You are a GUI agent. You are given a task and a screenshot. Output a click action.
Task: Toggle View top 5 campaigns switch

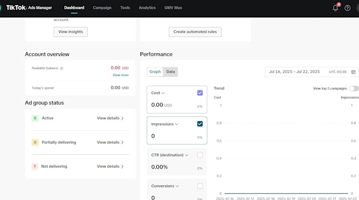[x=354, y=88]
